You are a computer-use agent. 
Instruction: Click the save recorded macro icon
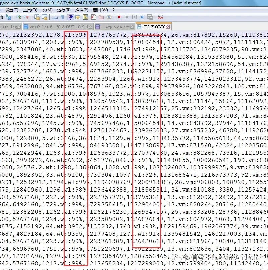click(x=150, y=17)
